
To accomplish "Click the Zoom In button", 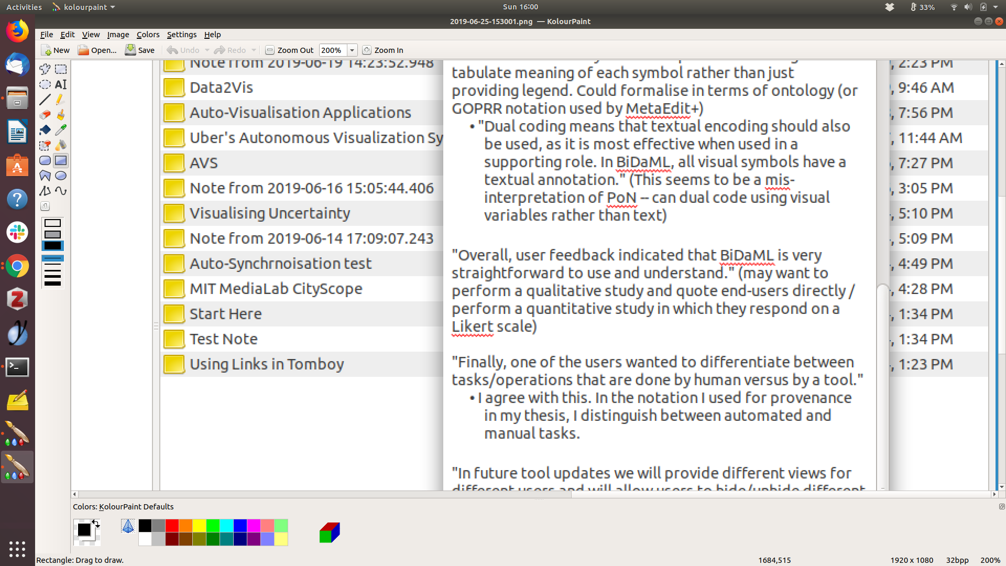I will (383, 50).
